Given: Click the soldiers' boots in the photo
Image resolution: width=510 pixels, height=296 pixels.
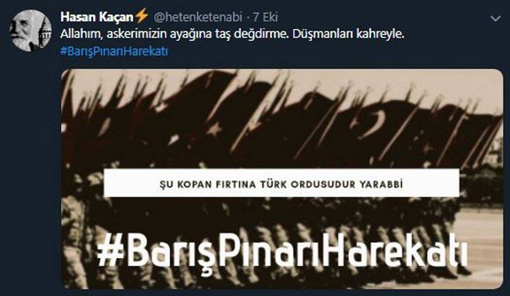Looking at the screenshot, I should (260, 276).
